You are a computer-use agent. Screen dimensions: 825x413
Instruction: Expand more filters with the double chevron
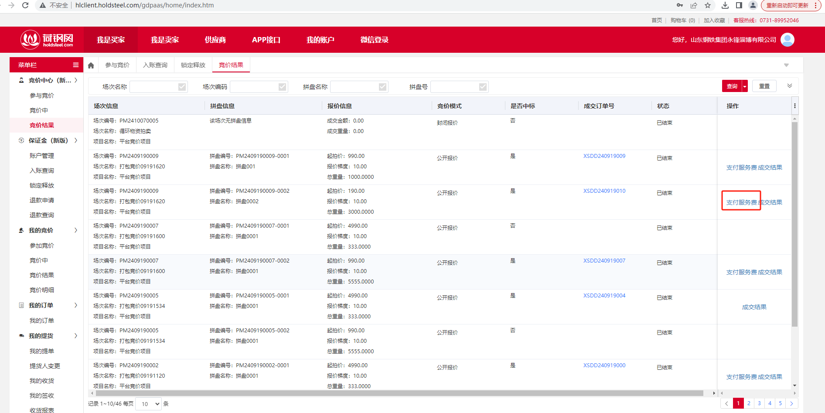click(x=790, y=86)
